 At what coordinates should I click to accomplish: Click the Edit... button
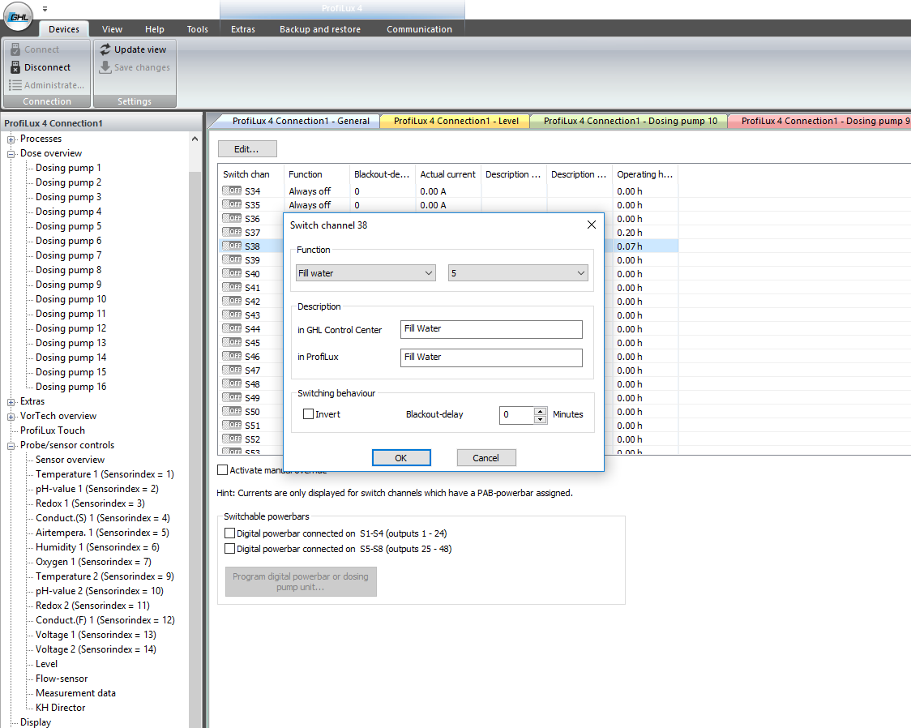pyautogui.click(x=247, y=149)
